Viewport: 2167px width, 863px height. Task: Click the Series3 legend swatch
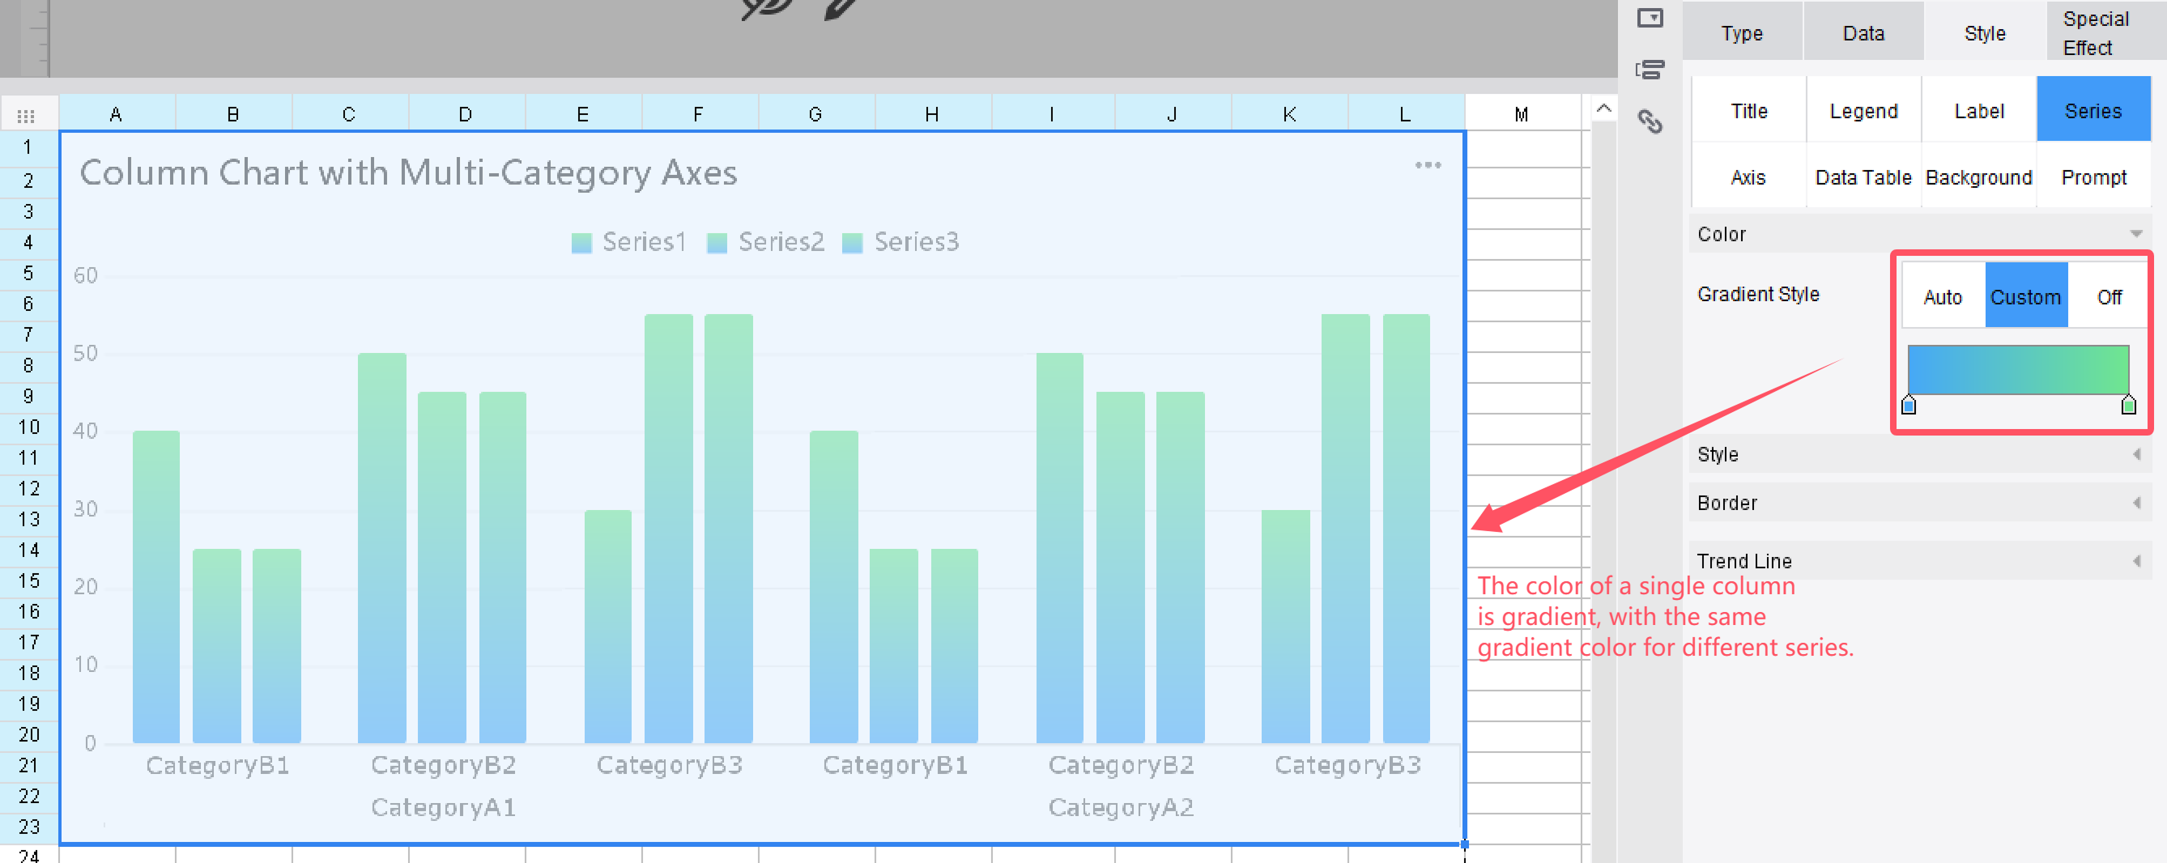852,243
